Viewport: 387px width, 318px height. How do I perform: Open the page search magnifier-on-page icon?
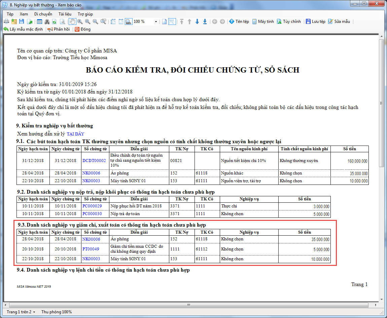(63, 22)
